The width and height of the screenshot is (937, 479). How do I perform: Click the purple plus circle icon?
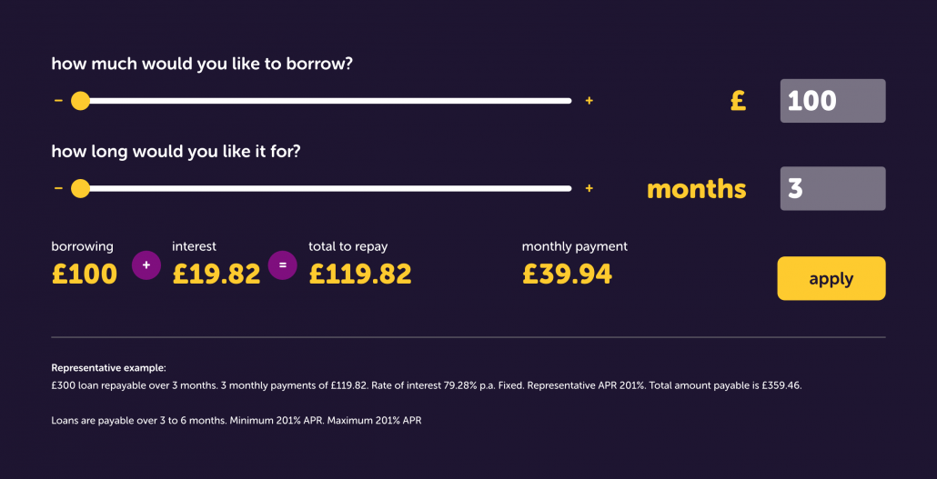tap(146, 264)
